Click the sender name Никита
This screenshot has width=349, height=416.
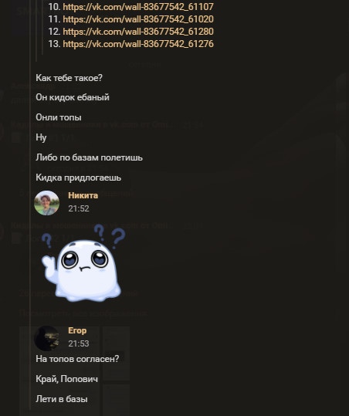point(83,195)
